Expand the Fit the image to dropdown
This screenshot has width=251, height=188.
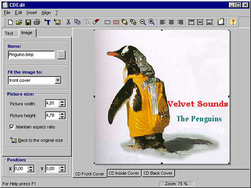pyautogui.click(x=58, y=80)
